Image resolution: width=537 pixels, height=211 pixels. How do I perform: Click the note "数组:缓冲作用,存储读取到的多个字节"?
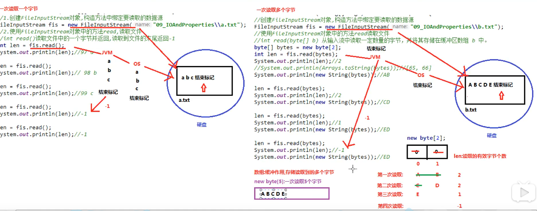click(294, 172)
